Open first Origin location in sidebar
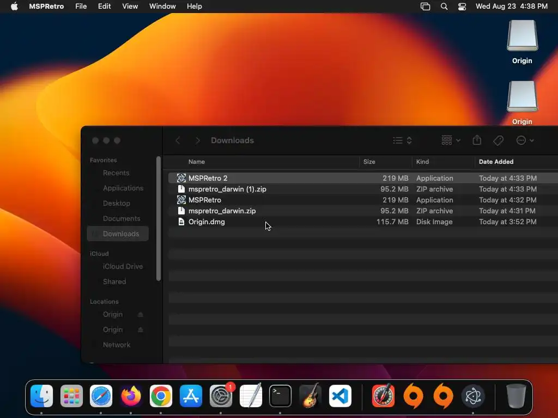The height and width of the screenshot is (418, 558). coord(112,315)
